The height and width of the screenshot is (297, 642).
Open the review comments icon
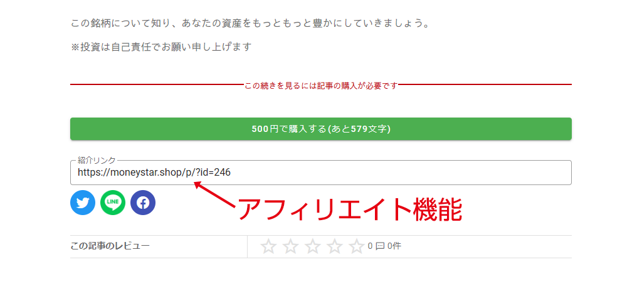coord(380,246)
